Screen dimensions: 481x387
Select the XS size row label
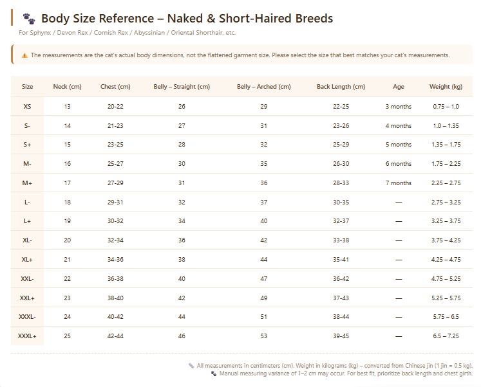pyautogui.click(x=27, y=106)
